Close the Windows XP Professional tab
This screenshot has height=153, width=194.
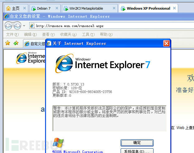click(x=174, y=8)
